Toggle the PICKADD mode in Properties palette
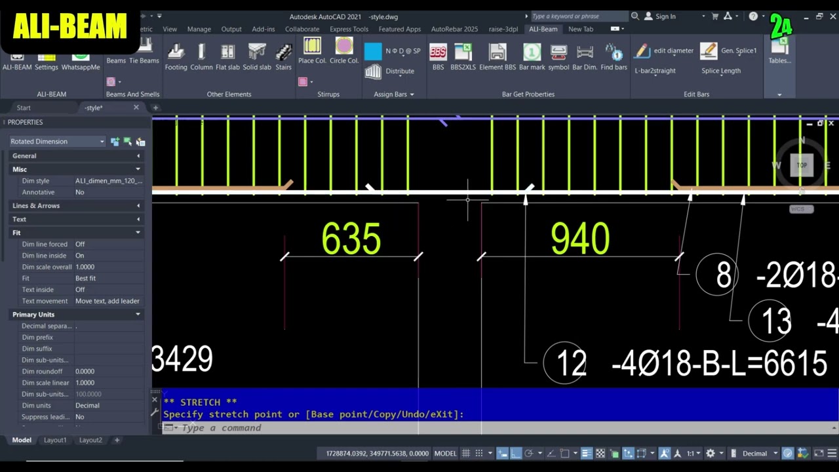Viewport: 839px width, 472px height. coord(115,142)
